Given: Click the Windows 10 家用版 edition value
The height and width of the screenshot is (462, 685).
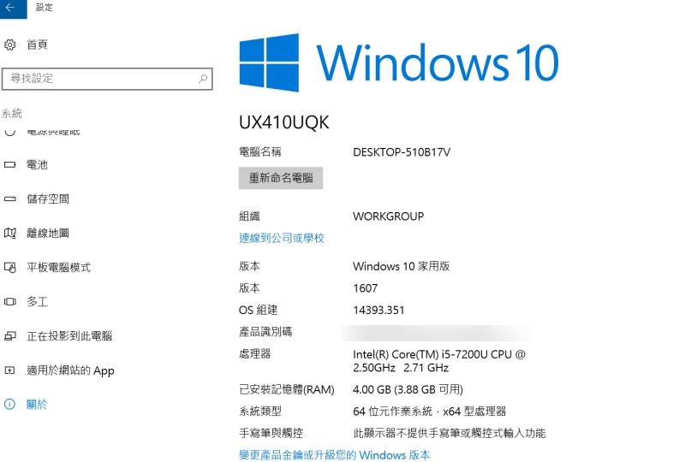Looking at the screenshot, I should coord(402,266).
